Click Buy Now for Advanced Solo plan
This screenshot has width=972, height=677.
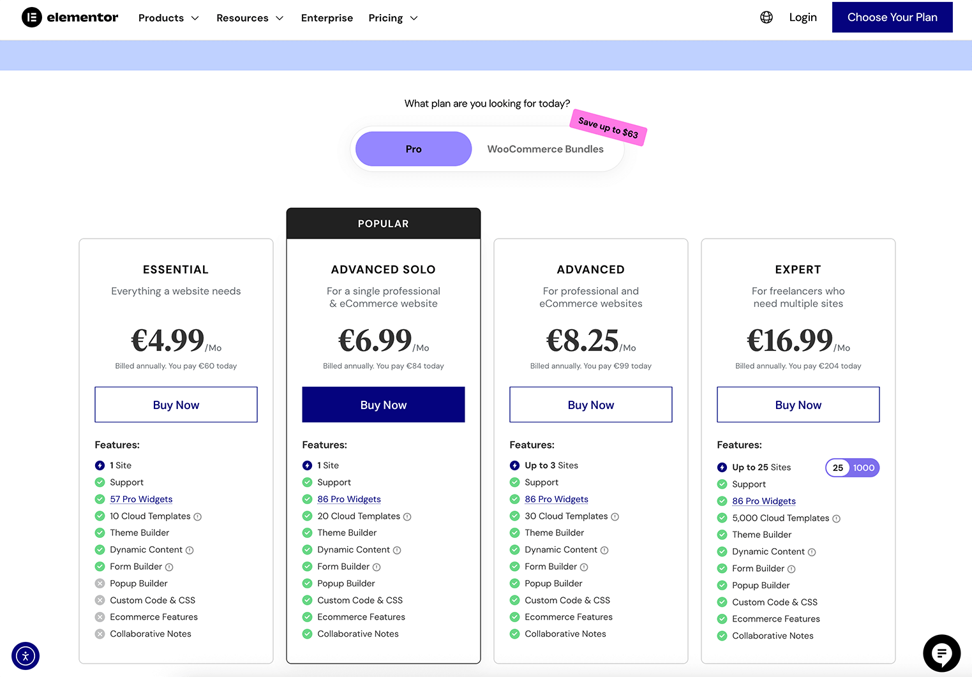(x=383, y=405)
